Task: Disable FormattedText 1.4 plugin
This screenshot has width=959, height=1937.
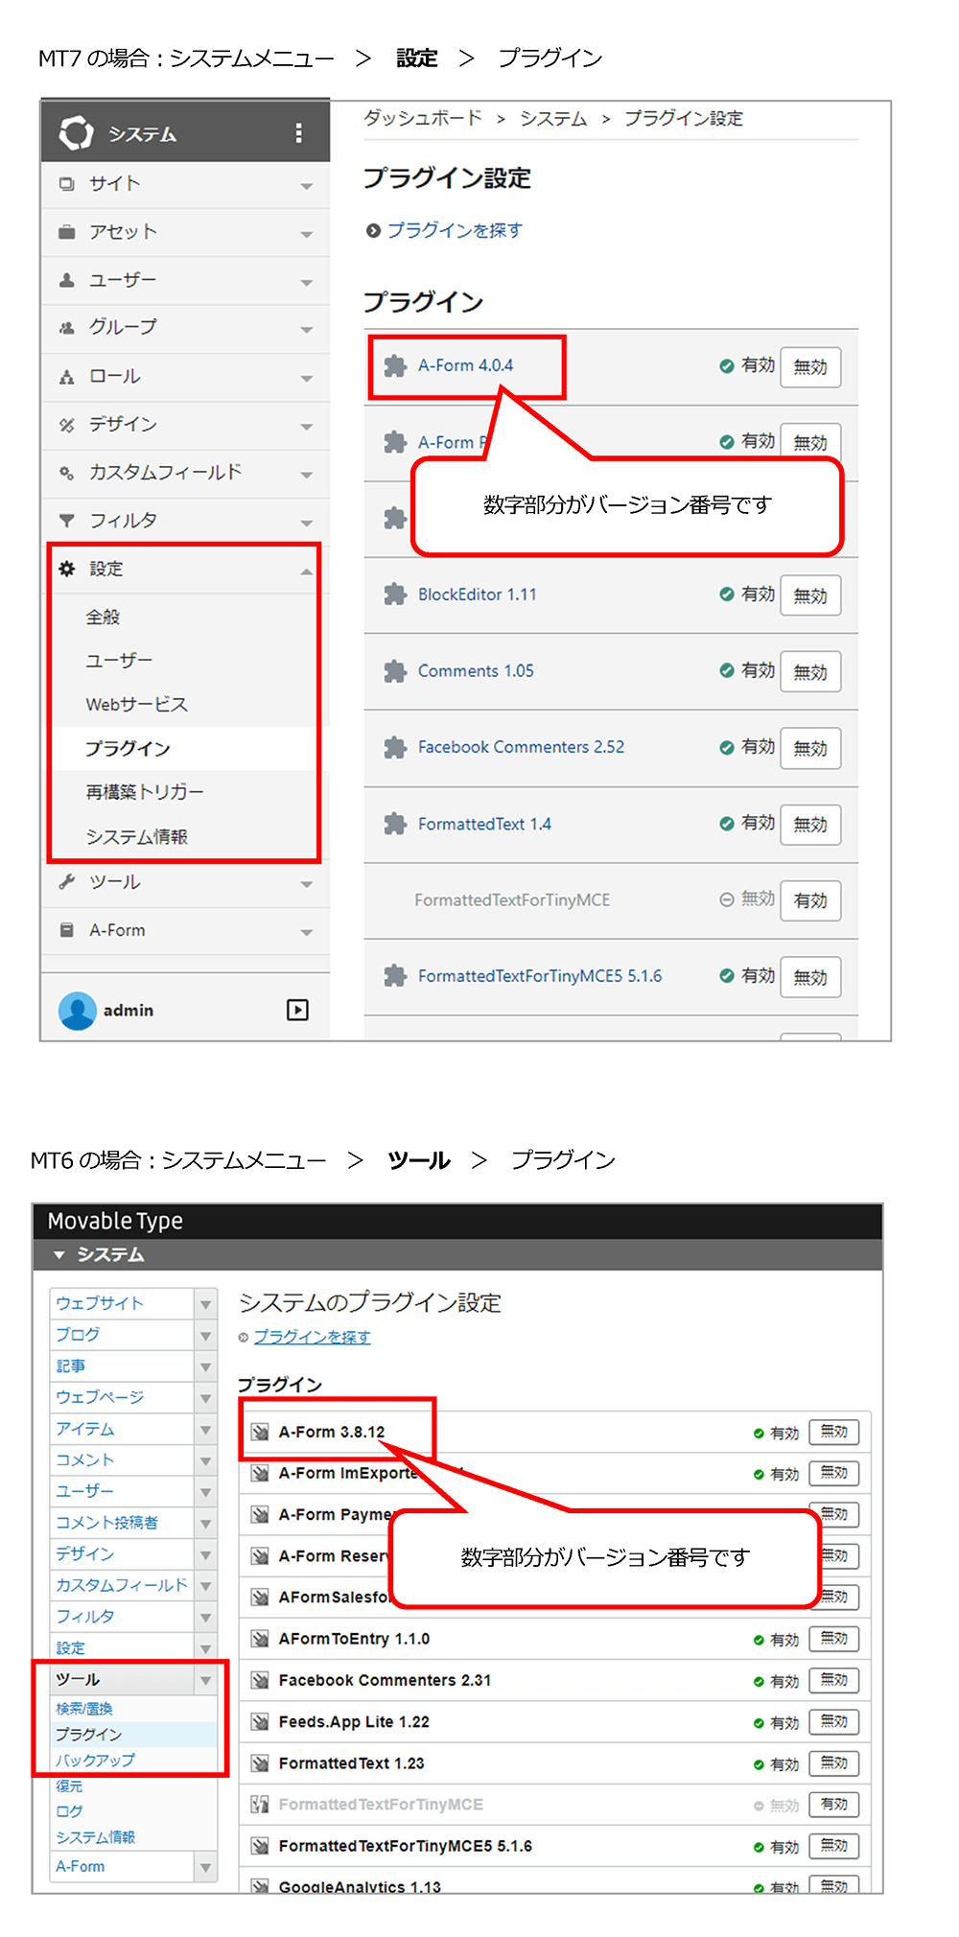Action: tap(810, 825)
